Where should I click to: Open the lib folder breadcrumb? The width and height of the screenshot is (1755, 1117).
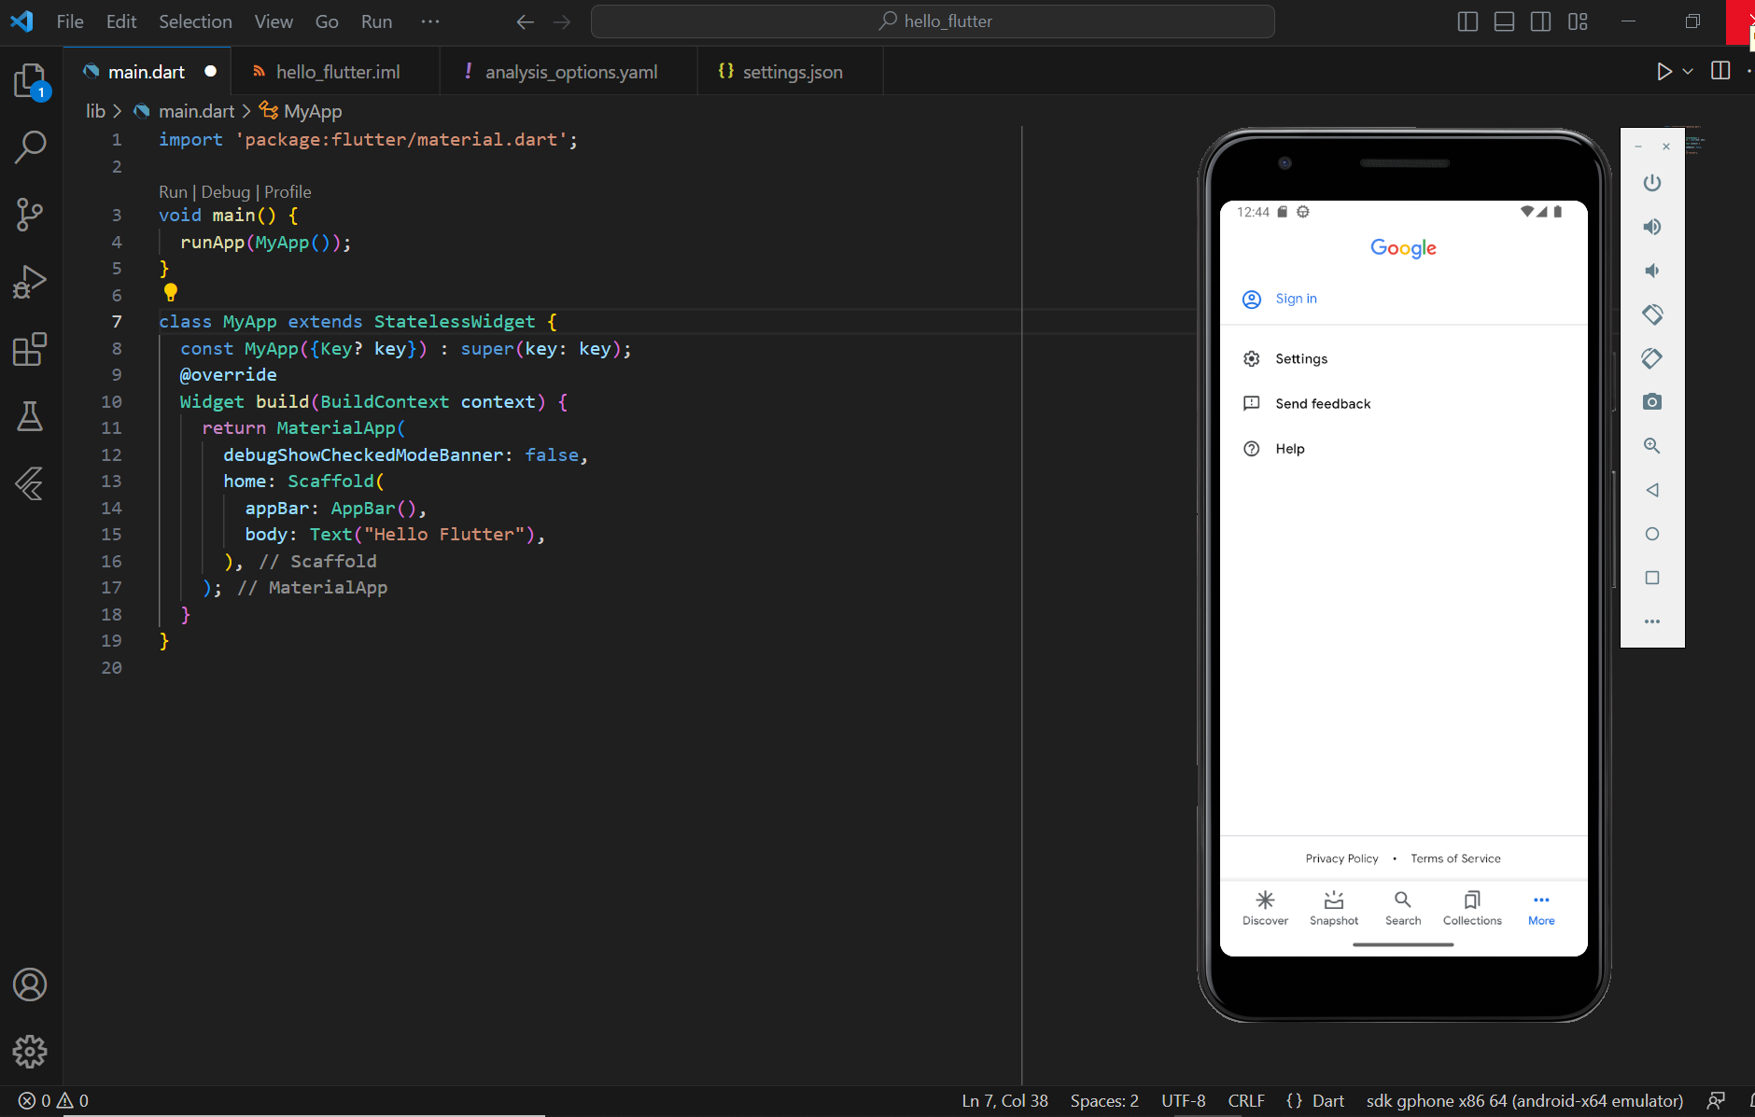click(95, 111)
